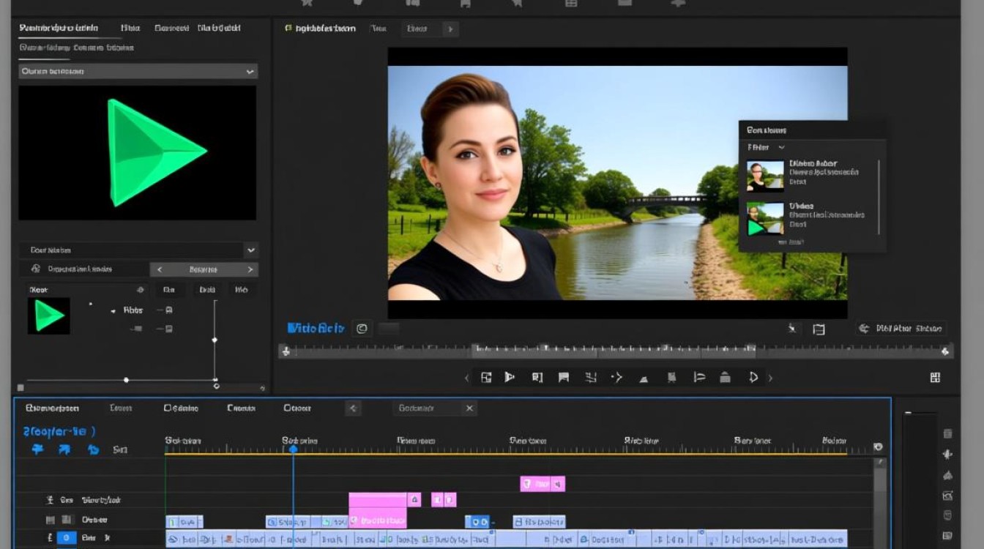The image size is (984, 549).
Task: Click the circular icon beside the blue preview title
Action: tap(362, 329)
